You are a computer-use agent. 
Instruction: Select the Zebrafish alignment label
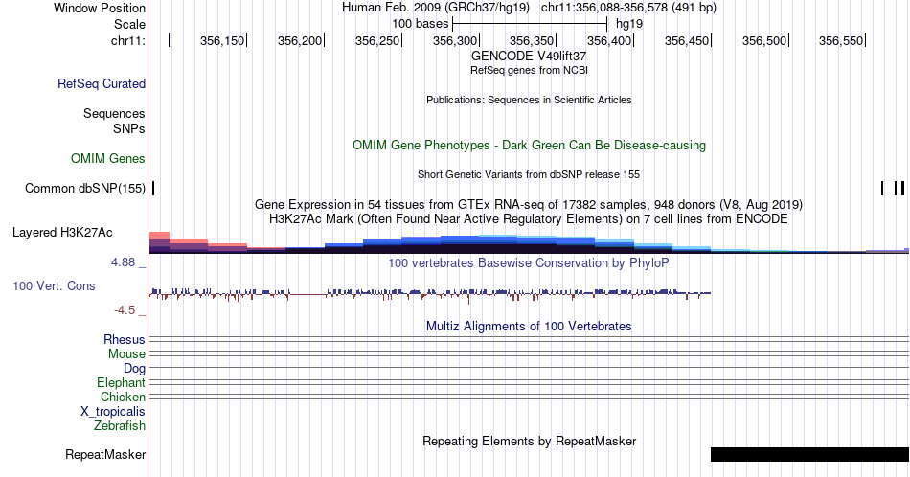pos(120,425)
